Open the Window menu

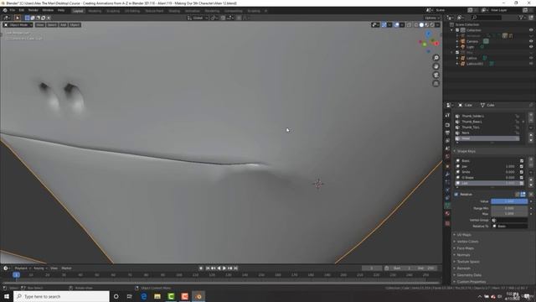pos(48,10)
